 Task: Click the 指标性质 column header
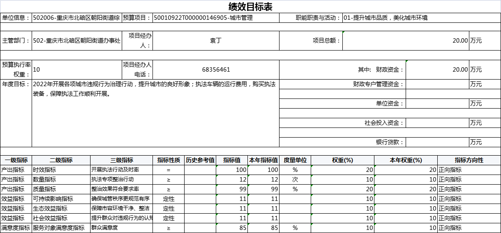pos(169,160)
